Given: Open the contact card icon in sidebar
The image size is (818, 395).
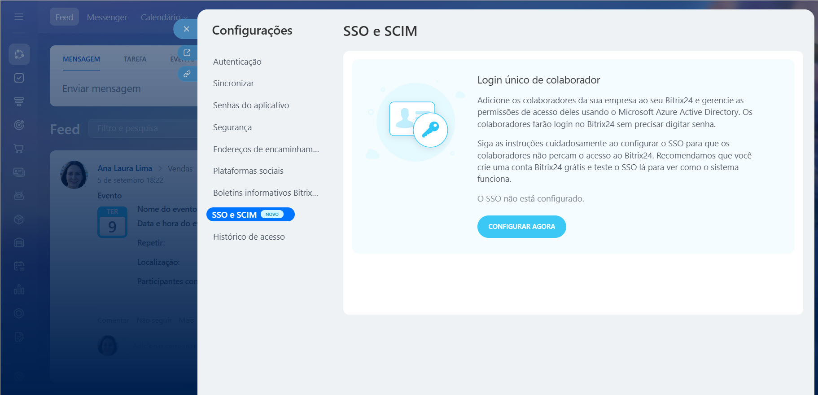Looking at the screenshot, I should pyautogui.click(x=19, y=172).
